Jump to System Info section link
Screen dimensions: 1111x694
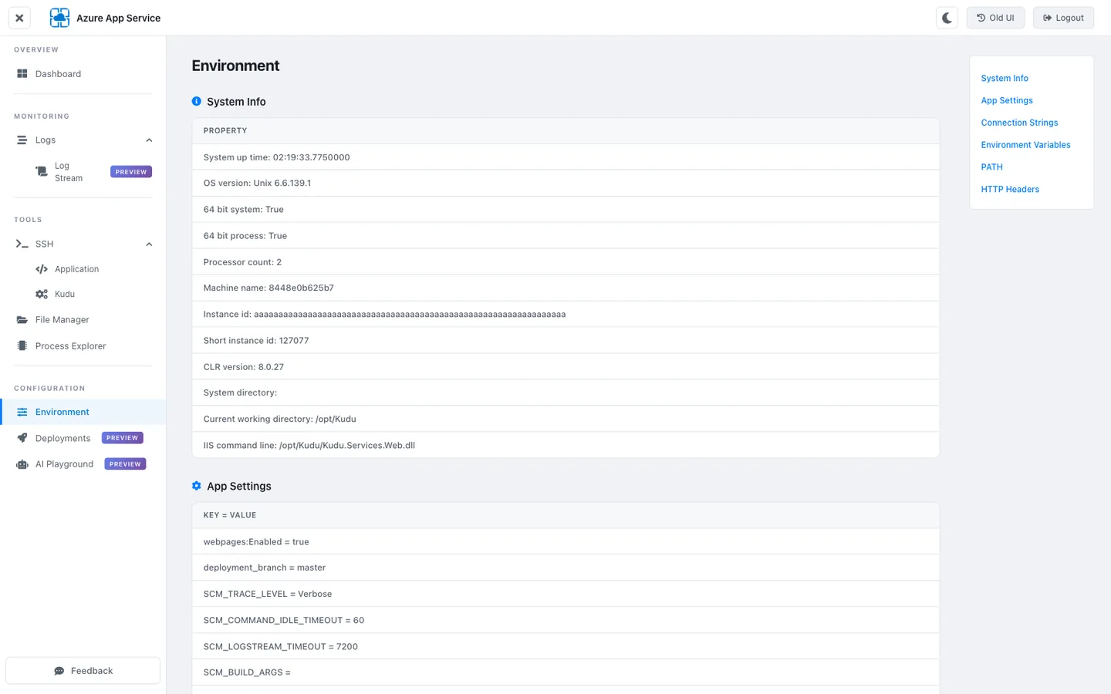(x=1005, y=79)
